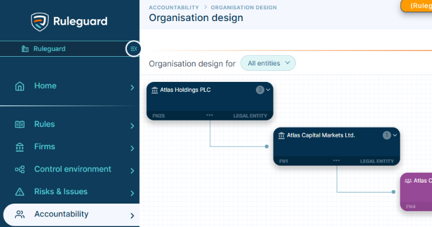Click the Firms bank icon
The image size is (432, 227).
(x=19, y=147)
